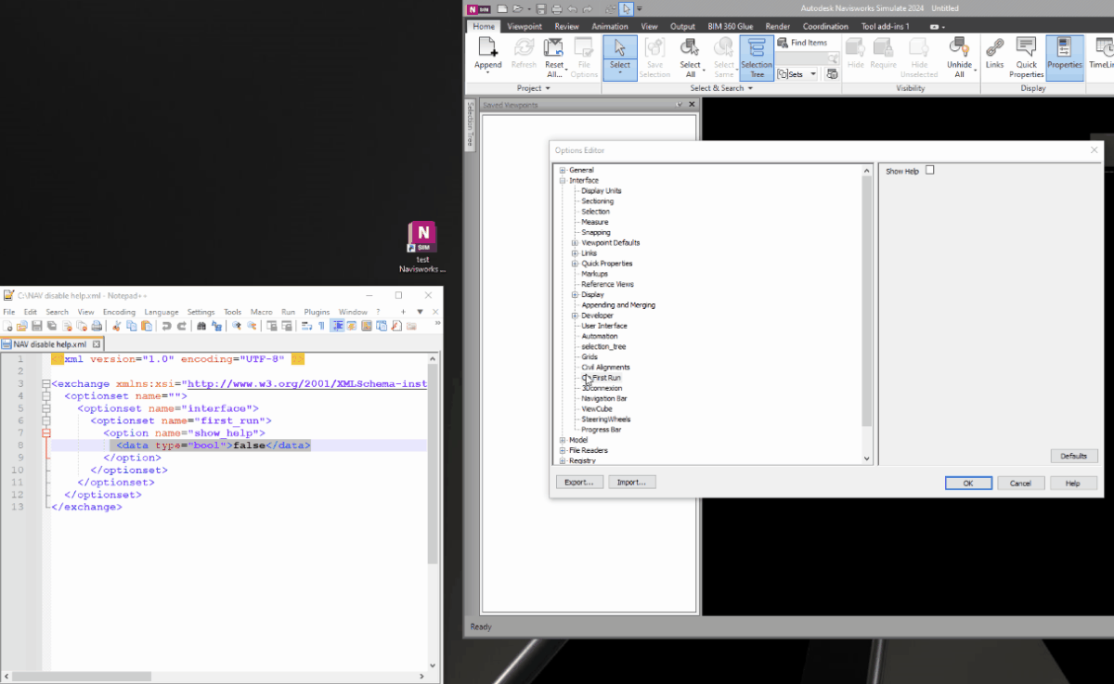Open the Macro menu in Notepad++

click(x=262, y=312)
